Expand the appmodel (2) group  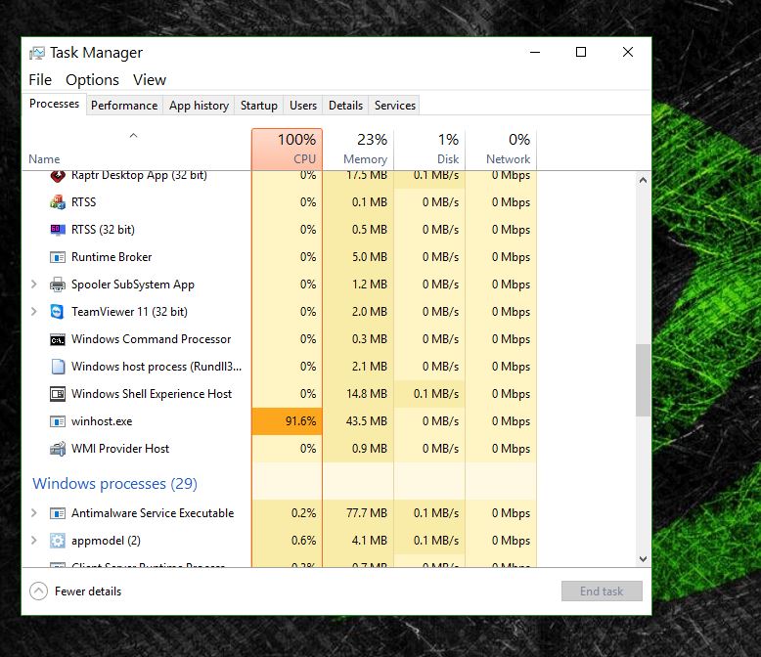pyautogui.click(x=34, y=541)
